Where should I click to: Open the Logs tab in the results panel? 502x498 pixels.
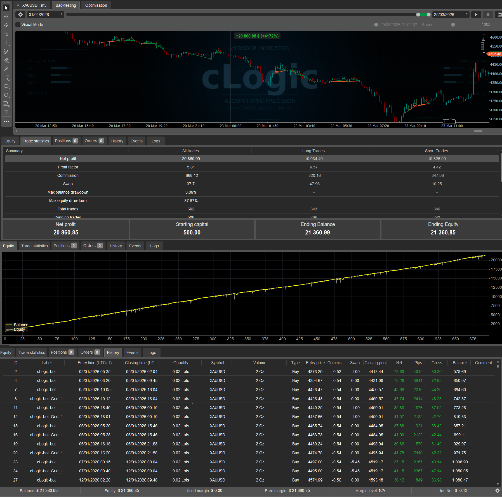pyautogui.click(x=155, y=141)
